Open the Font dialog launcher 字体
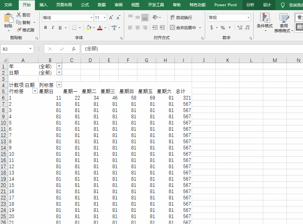 point(121,38)
